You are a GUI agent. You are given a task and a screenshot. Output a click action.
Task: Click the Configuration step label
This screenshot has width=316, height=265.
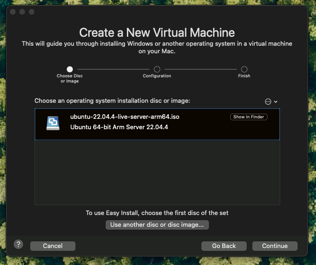[x=157, y=76]
